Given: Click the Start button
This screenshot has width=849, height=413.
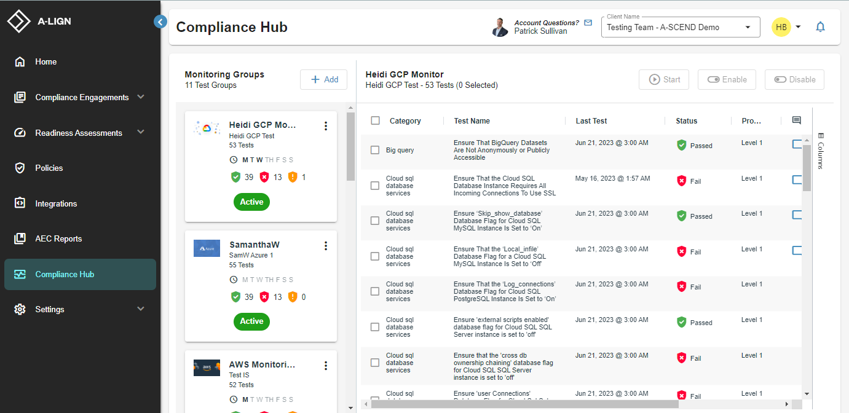Looking at the screenshot, I should point(664,79).
